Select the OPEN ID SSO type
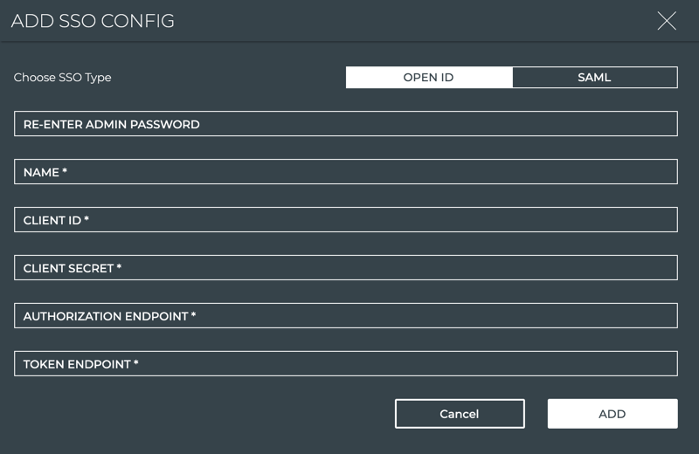Image resolution: width=699 pixels, height=454 pixels. [428, 78]
